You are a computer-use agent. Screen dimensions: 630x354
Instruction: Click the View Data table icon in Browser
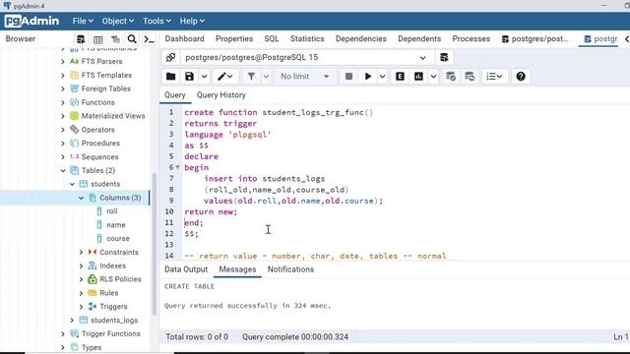[x=97, y=39]
